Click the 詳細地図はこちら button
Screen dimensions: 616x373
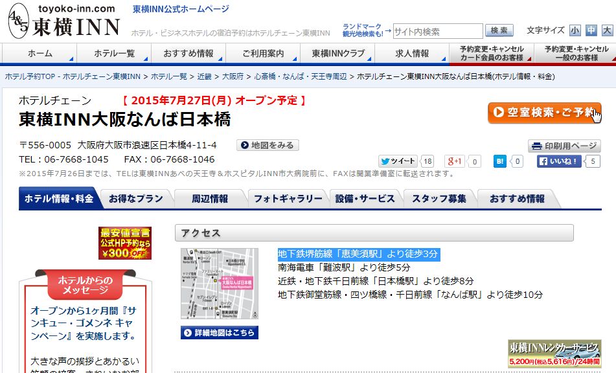pos(220,333)
